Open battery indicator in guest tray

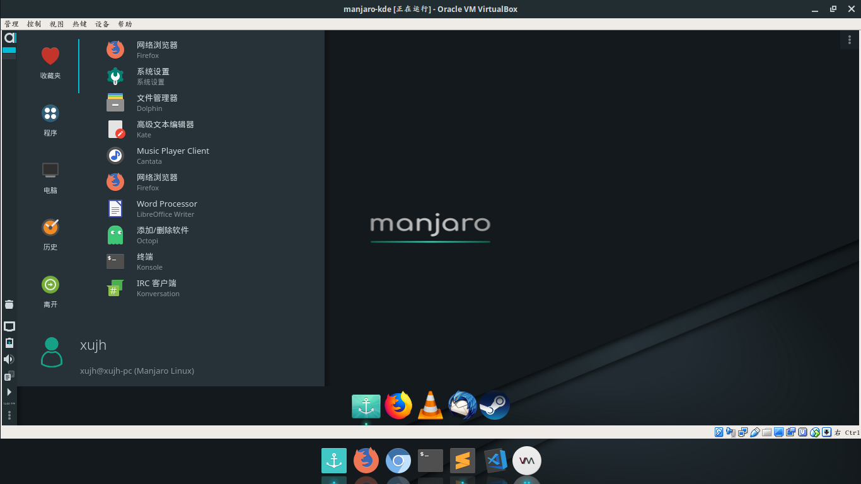(9, 343)
